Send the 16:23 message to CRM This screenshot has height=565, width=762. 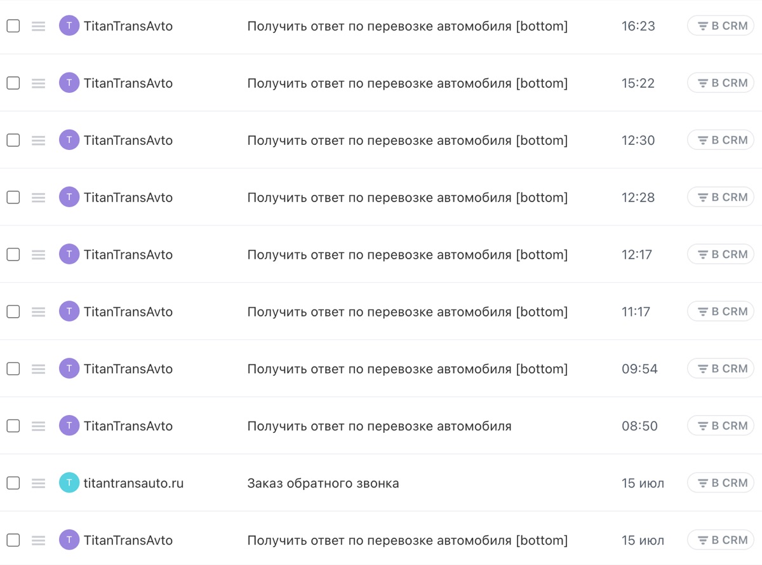pos(721,26)
